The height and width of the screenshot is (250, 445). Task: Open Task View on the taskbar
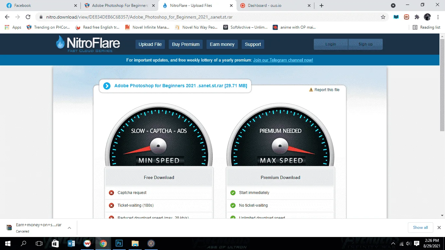coord(39,243)
